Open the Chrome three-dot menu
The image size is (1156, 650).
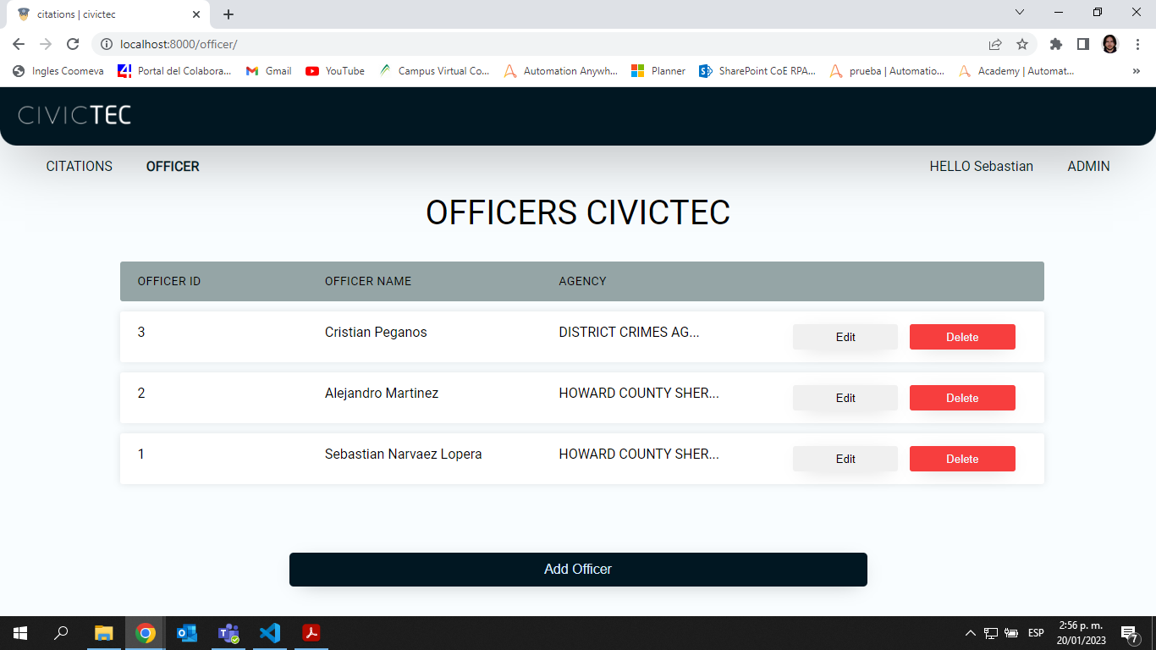click(1138, 44)
